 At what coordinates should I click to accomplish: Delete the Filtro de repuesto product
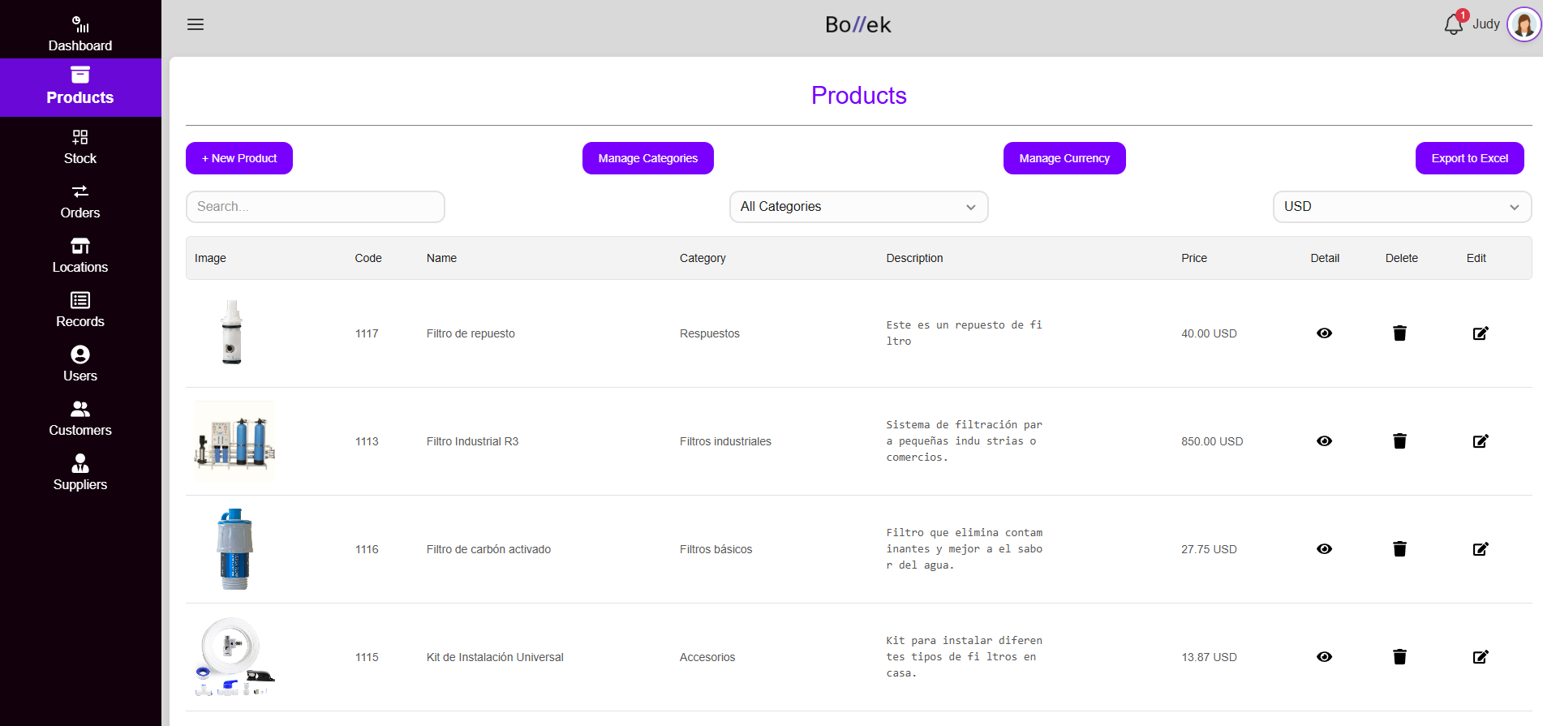1399,333
